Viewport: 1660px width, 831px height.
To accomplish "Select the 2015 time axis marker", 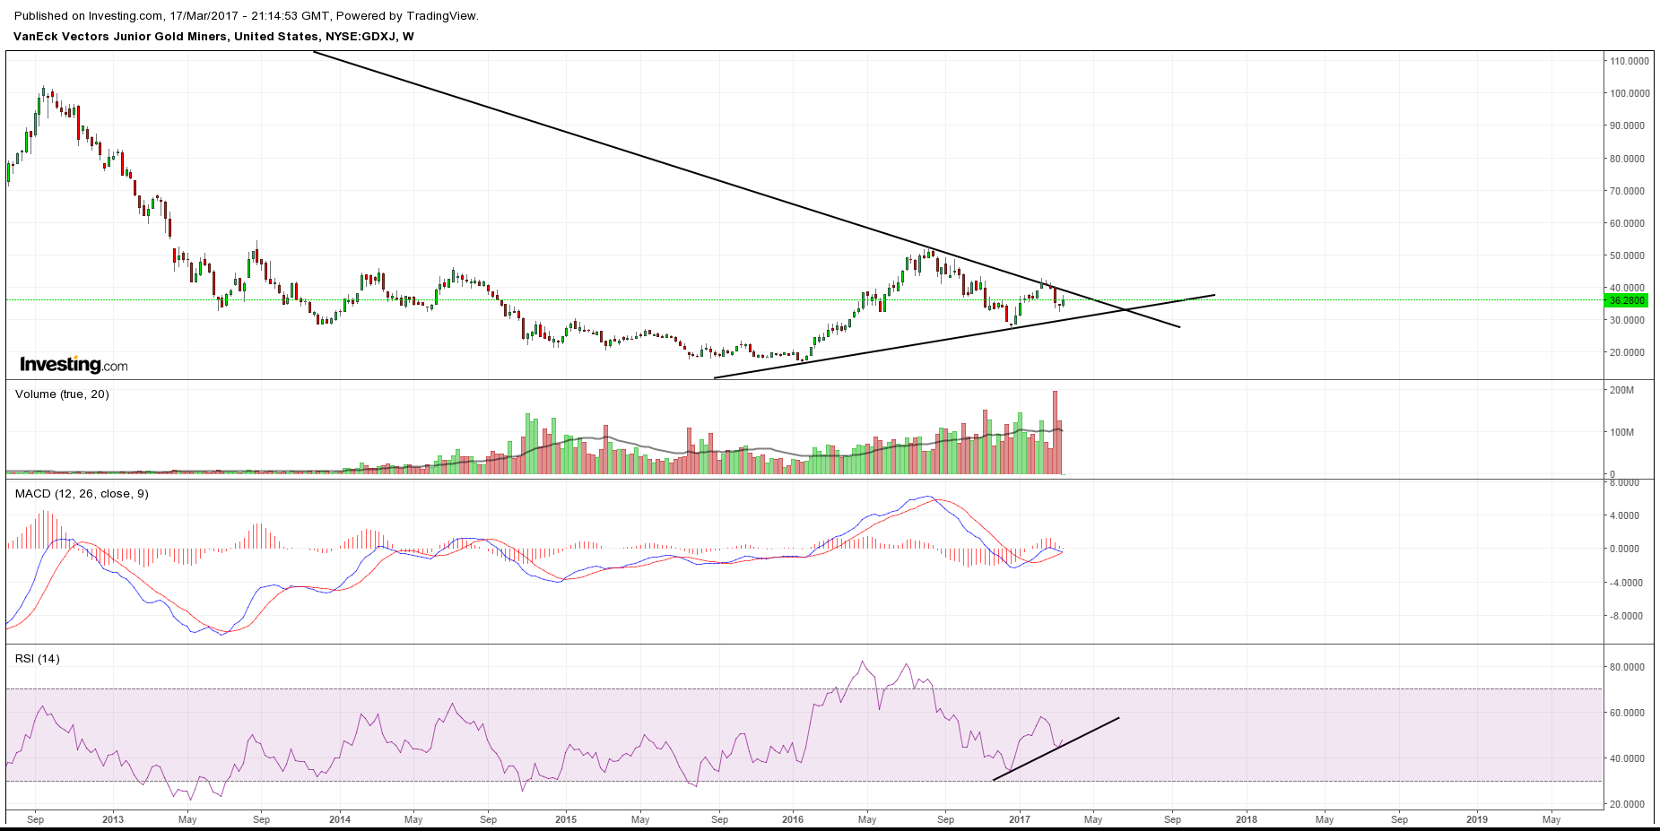I will (566, 819).
